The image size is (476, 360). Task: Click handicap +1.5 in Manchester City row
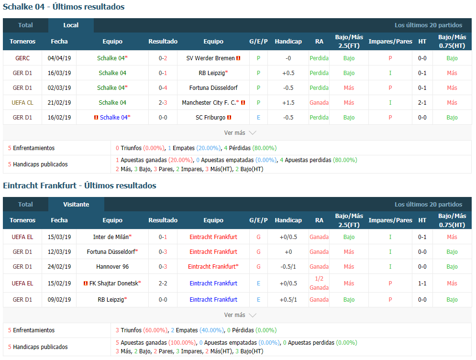pyautogui.click(x=288, y=103)
